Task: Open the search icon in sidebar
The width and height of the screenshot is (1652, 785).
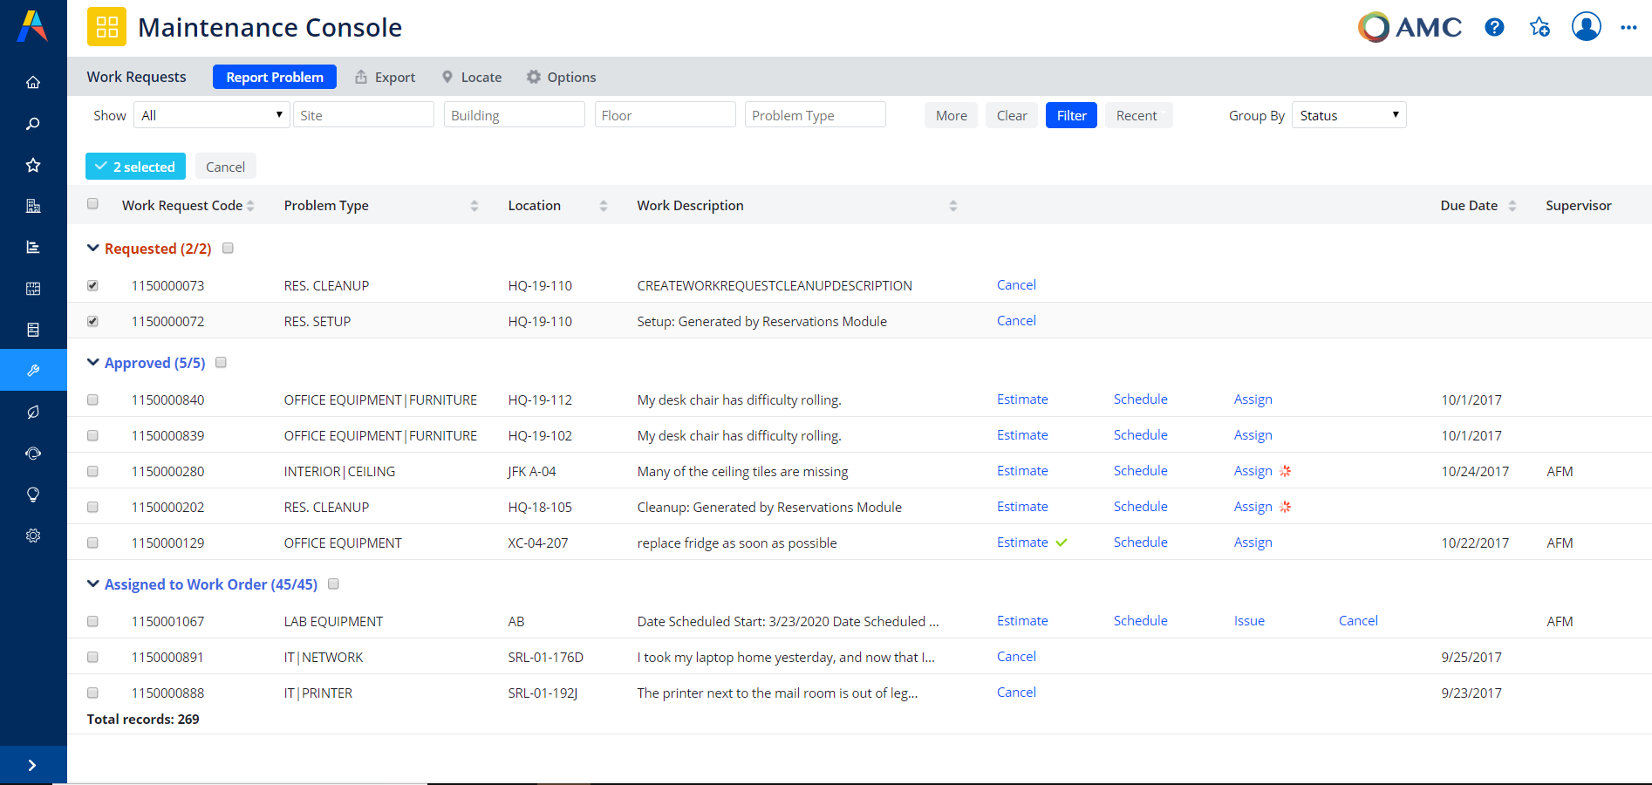Action: click(x=33, y=124)
